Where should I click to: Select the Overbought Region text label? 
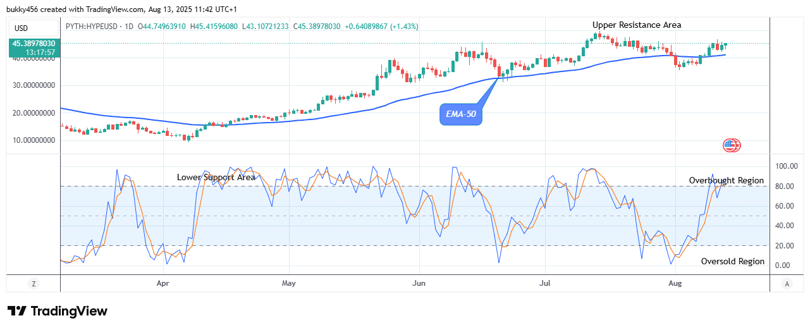coord(727,180)
